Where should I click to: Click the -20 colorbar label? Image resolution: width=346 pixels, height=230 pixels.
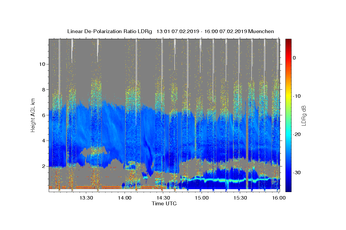click(297, 134)
